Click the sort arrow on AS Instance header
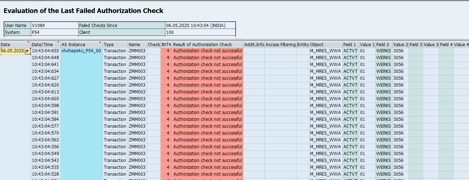The image size is (469, 180). pyautogui.click(x=100, y=43)
